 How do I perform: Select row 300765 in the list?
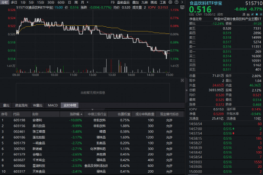point(92,149)
